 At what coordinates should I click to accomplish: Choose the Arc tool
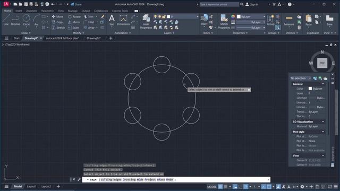(x=36, y=20)
